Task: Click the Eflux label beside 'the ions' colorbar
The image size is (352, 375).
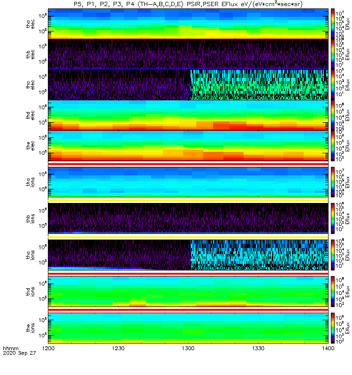Action: [347, 328]
